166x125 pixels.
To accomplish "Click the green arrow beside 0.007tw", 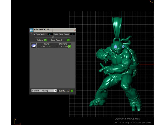I will [x=70, y=47].
